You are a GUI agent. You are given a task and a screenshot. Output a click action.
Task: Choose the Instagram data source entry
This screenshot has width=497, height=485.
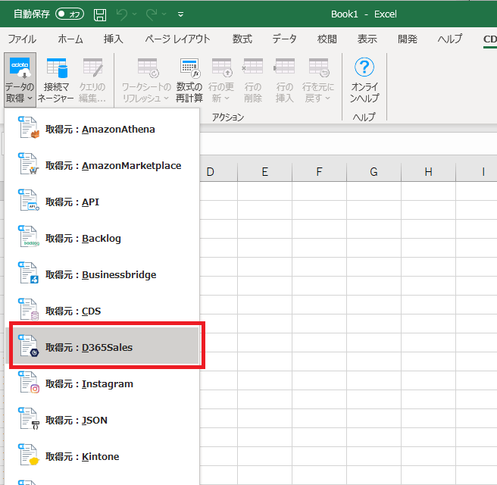(89, 384)
